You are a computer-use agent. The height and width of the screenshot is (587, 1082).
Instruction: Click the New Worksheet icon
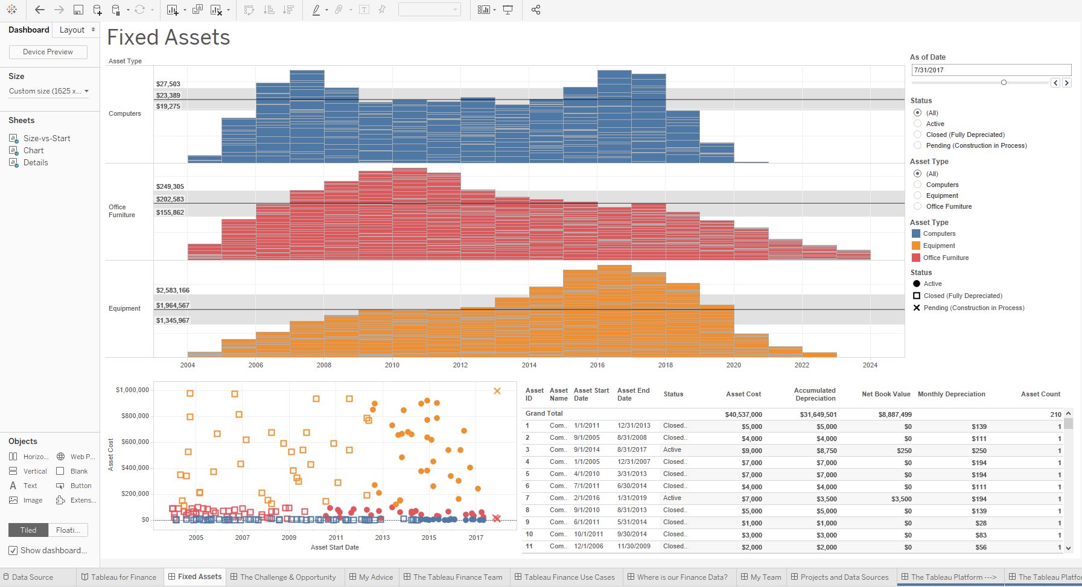pyautogui.click(x=173, y=10)
